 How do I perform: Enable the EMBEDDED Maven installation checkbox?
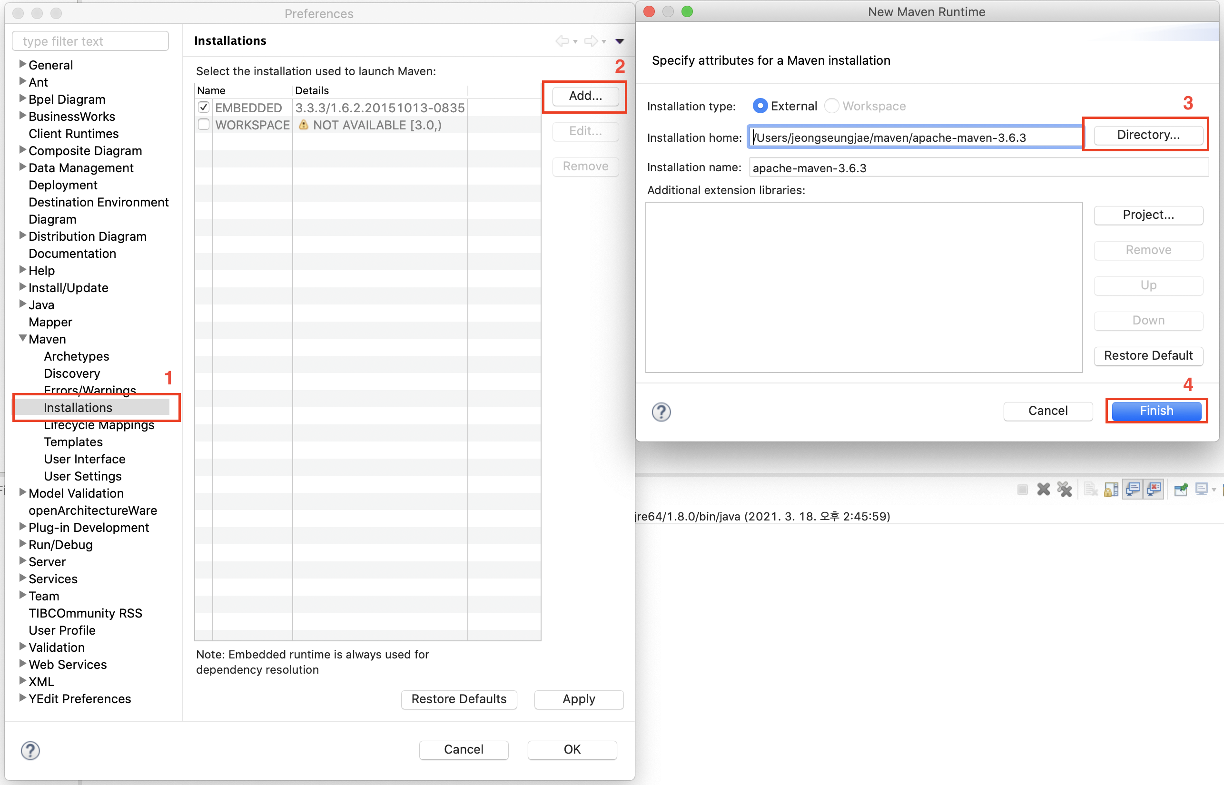202,106
